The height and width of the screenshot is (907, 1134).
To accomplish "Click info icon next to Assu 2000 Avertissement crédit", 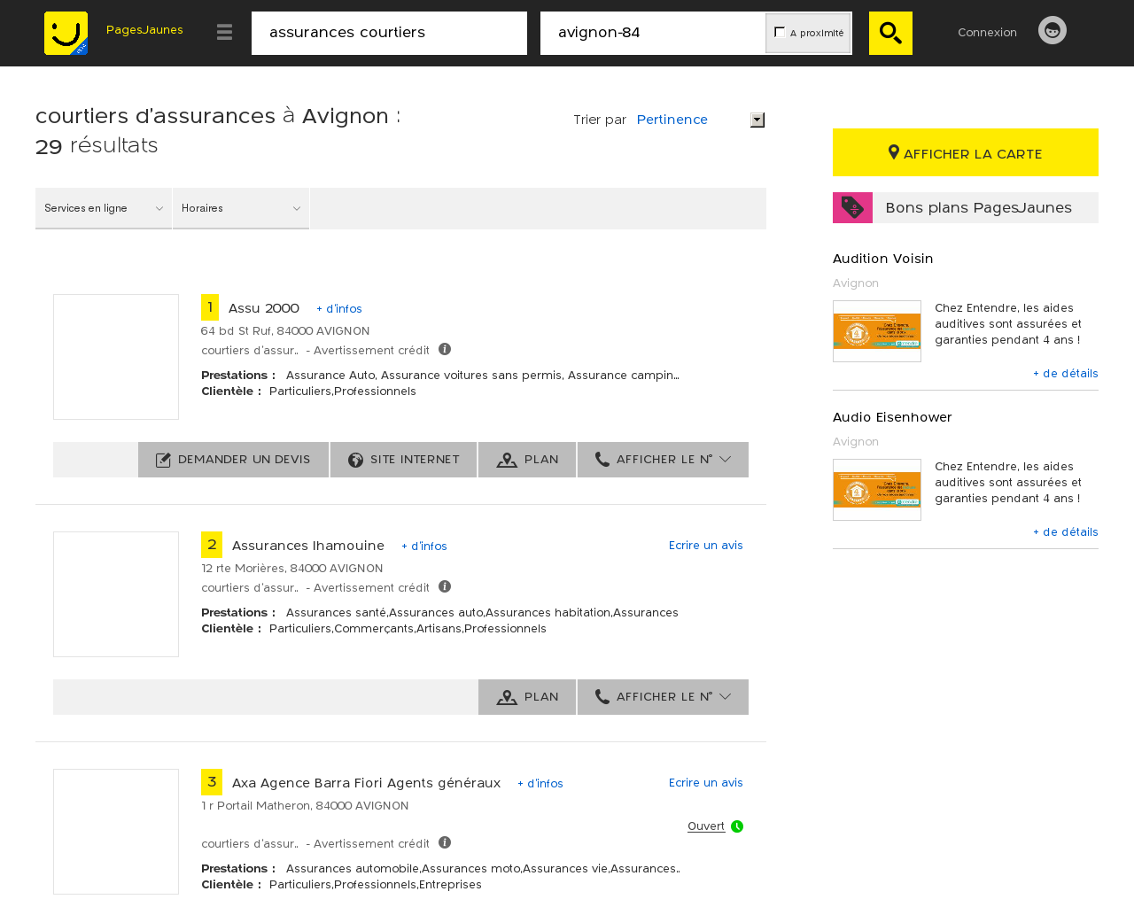I will 445,349.
